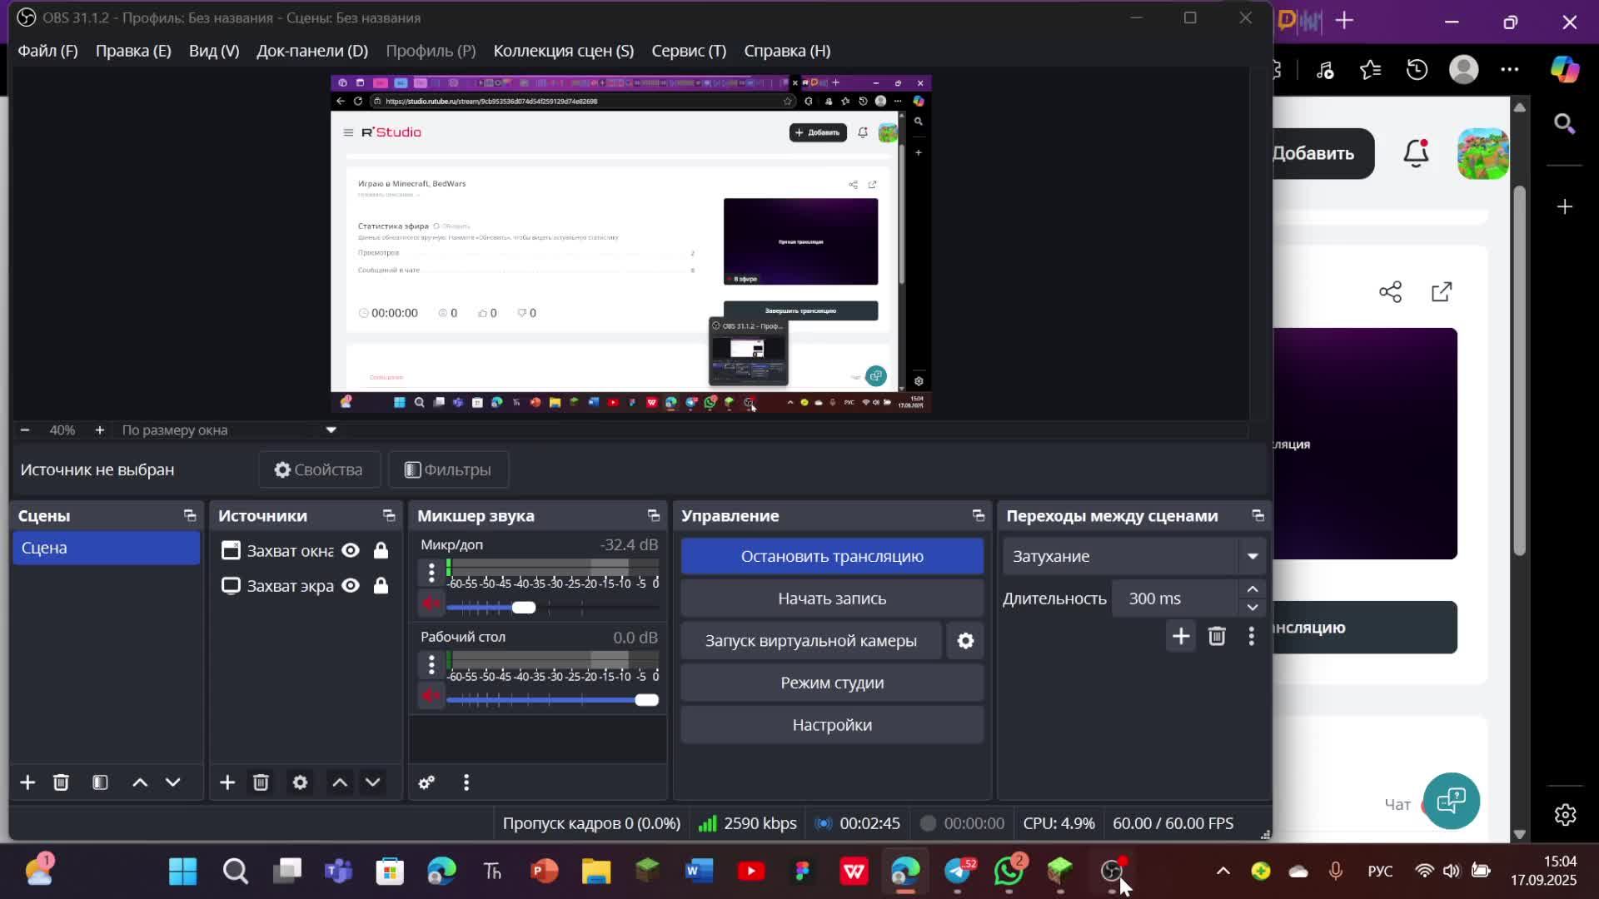1599x899 pixels.
Task: Add a new source with plus icon
Action: [x=227, y=782]
